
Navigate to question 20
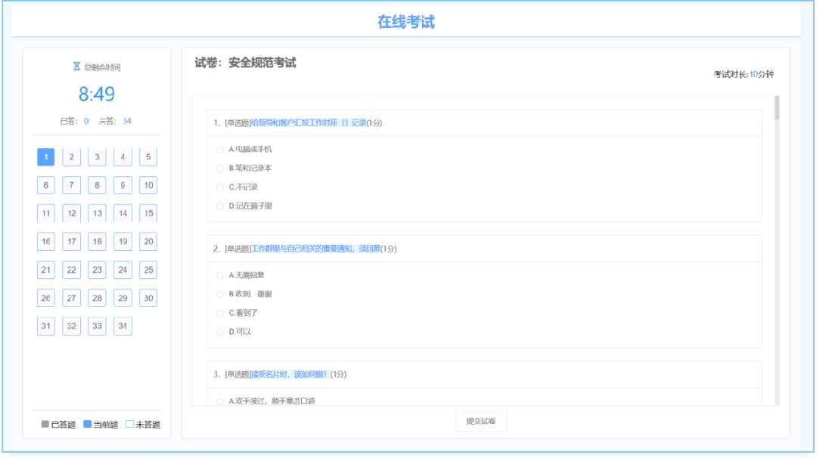pyautogui.click(x=148, y=241)
